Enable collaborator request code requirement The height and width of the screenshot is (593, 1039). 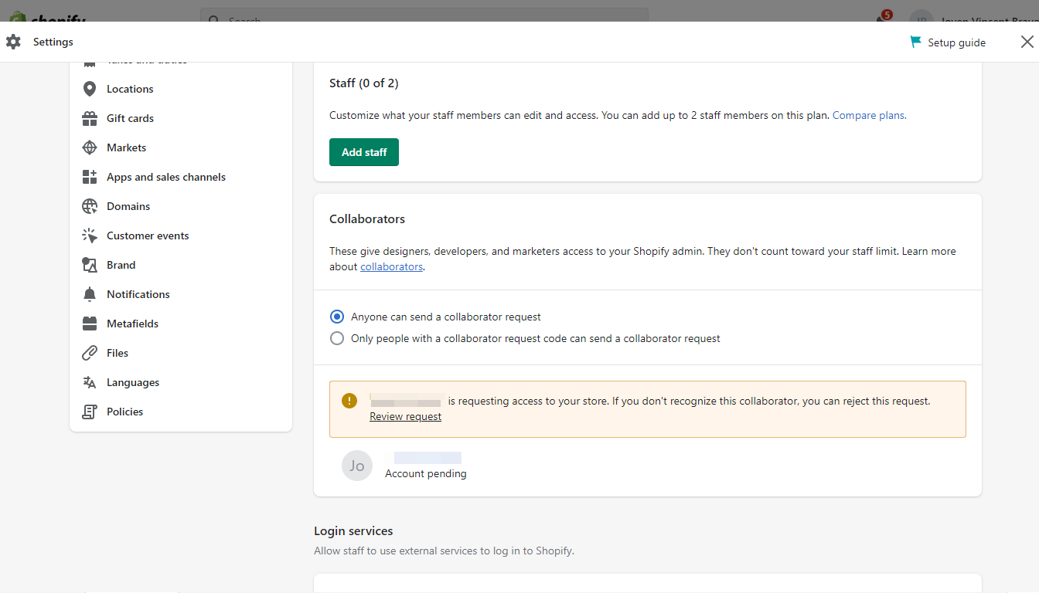[336, 337]
